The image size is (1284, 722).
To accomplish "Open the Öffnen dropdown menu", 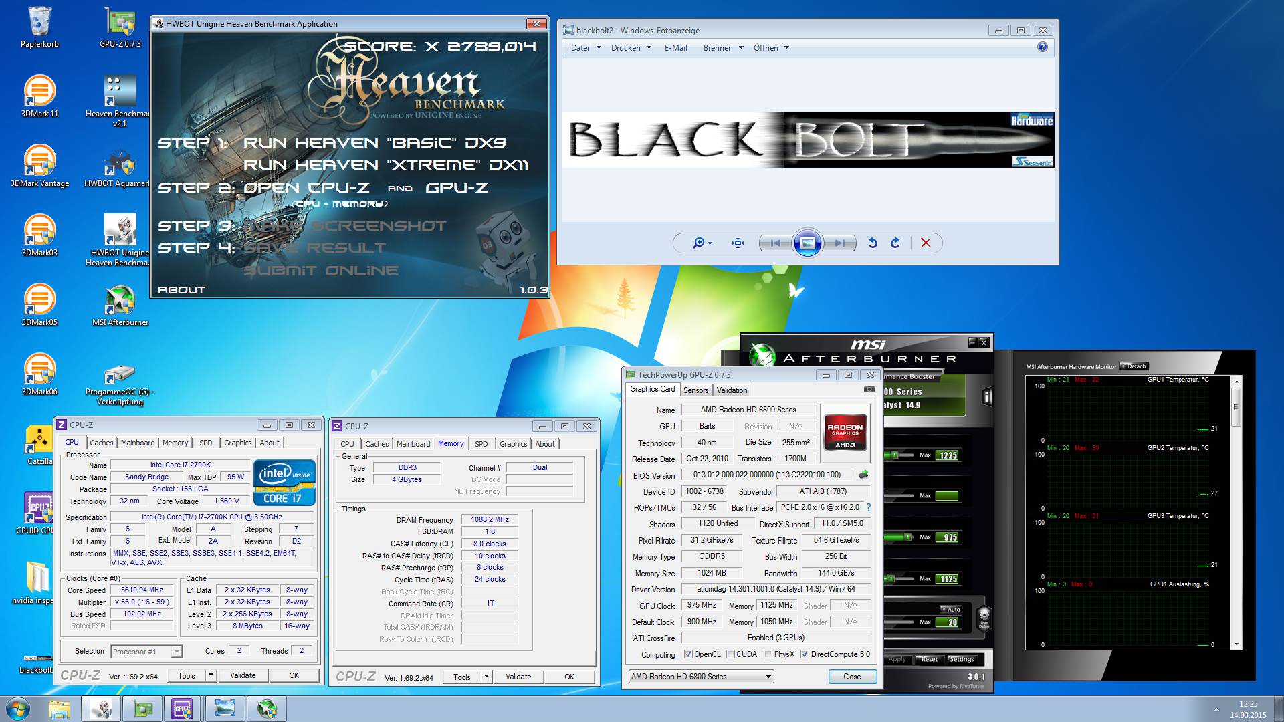I will (x=771, y=48).
